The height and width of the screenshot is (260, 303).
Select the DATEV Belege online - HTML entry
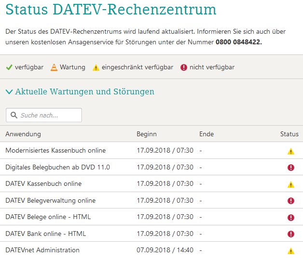[48, 217]
